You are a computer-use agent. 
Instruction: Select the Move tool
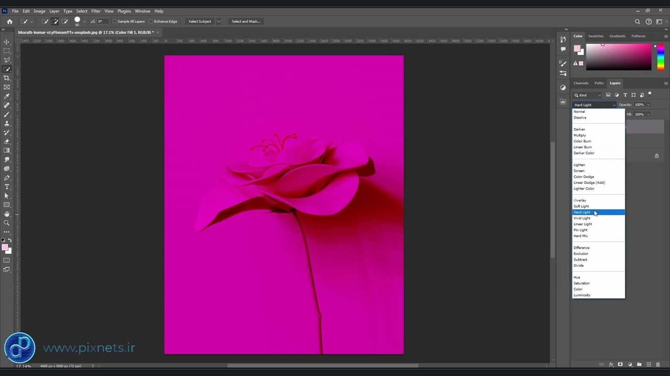[7, 42]
